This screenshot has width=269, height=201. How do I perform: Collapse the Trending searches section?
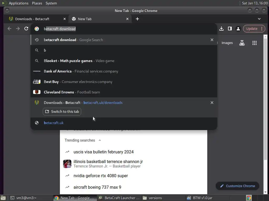pos(100,140)
